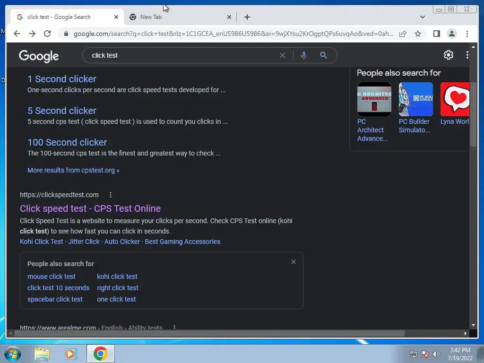Screen dimensions: 484x363
Task: Open a new browser tab
Action: coord(247,17)
